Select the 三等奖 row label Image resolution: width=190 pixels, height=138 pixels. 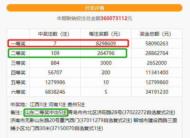[18, 63]
